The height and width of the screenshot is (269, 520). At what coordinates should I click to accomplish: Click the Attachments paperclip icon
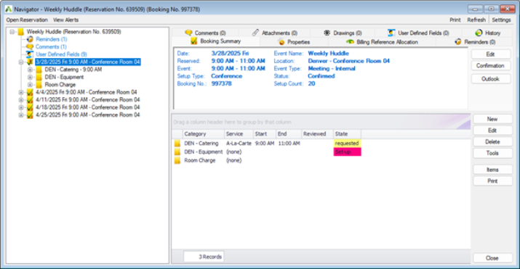[255, 33]
